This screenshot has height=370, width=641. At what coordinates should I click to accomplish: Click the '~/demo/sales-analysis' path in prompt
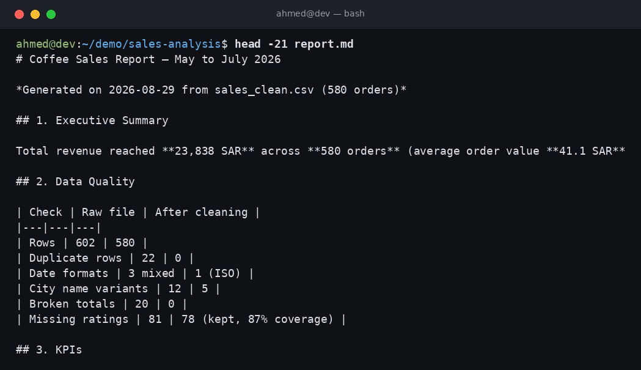[x=152, y=44]
